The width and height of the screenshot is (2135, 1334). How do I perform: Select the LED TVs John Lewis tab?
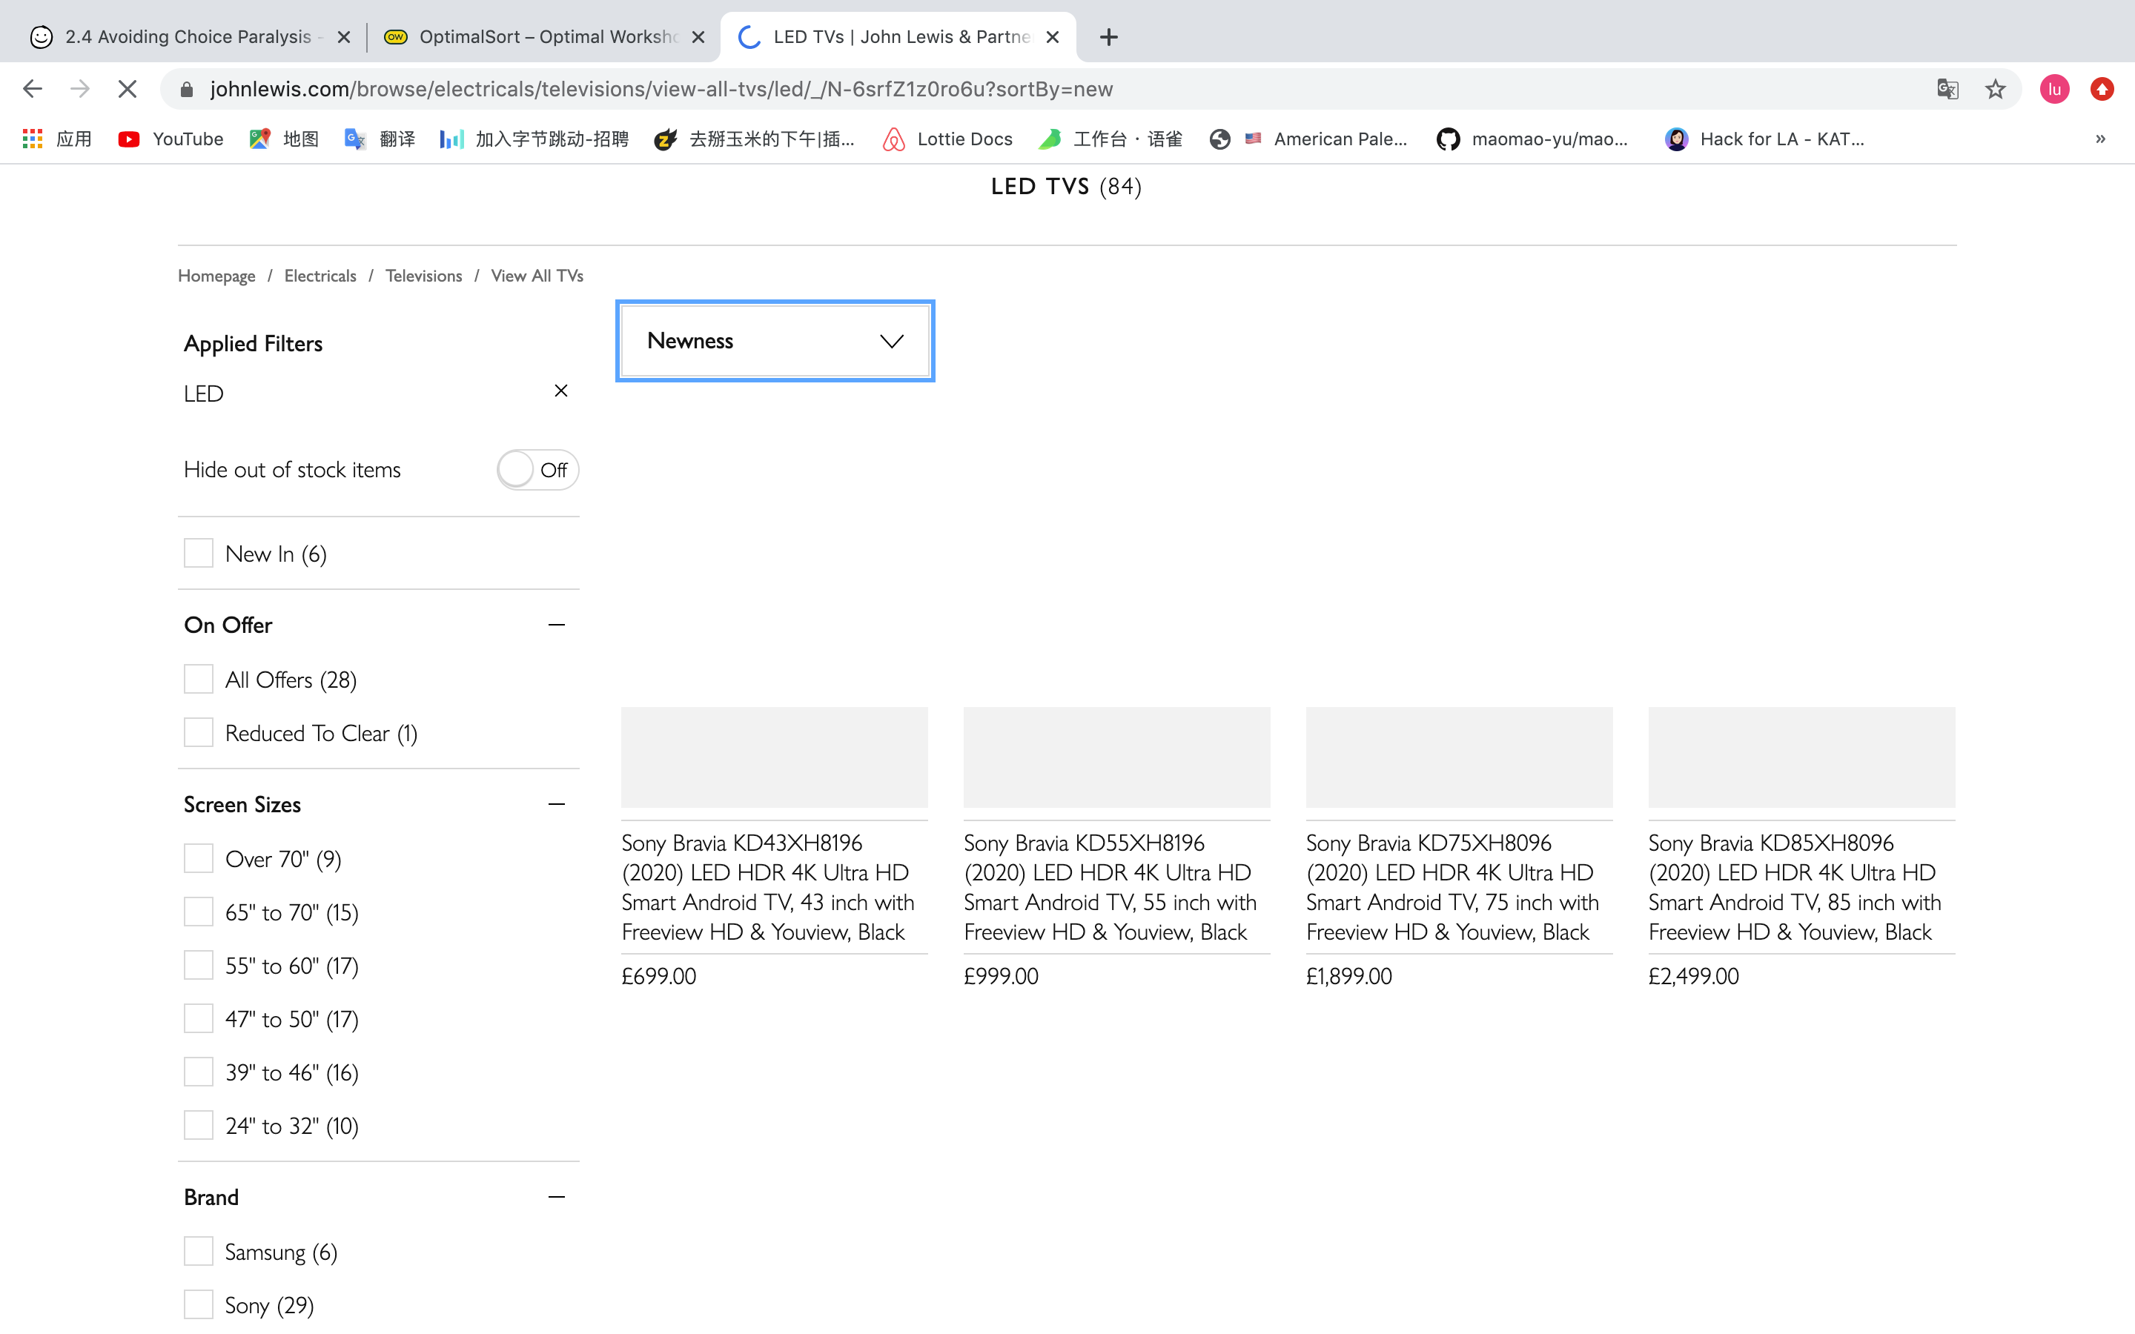click(x=898, y=37)
